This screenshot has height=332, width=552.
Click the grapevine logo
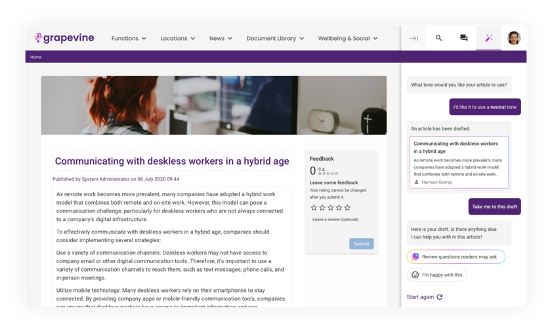pos(64,37)
